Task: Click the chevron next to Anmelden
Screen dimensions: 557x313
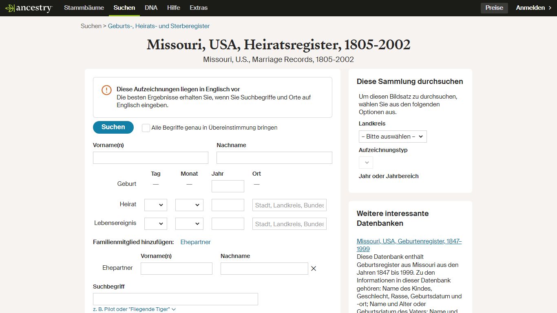Action: click(550, 8)
